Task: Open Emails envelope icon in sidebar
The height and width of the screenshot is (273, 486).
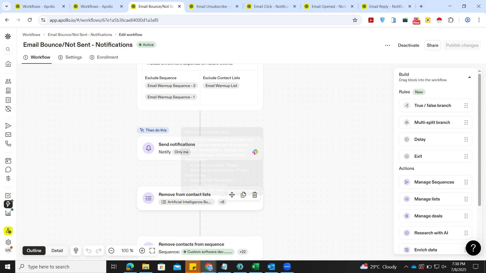Action: (8, 135)
